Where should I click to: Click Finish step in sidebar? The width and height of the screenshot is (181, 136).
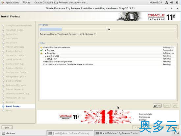point(9,111)
